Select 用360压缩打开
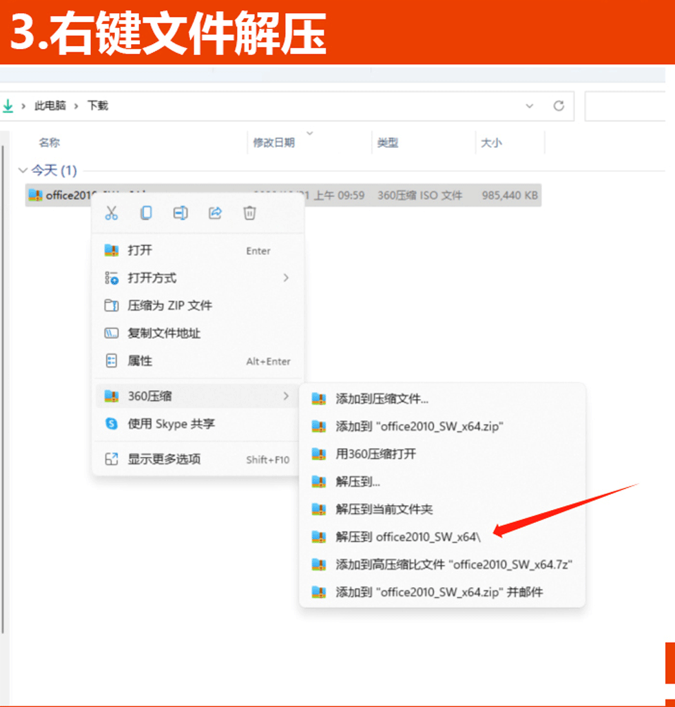675x707 pixels. coord(442,453)
